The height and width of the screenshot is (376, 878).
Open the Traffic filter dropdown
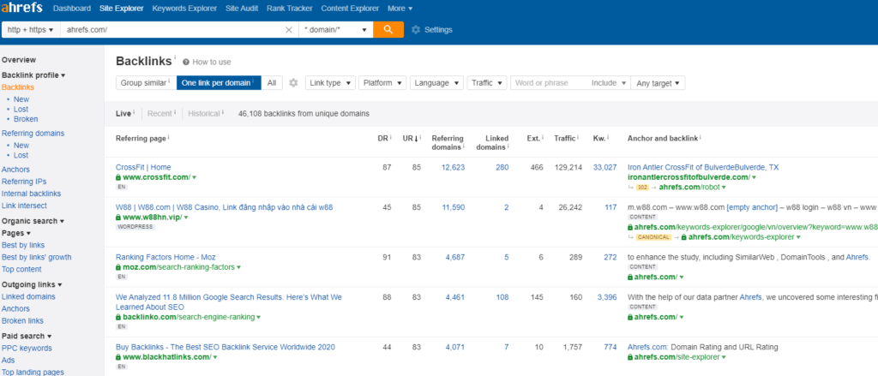point(487,83)
